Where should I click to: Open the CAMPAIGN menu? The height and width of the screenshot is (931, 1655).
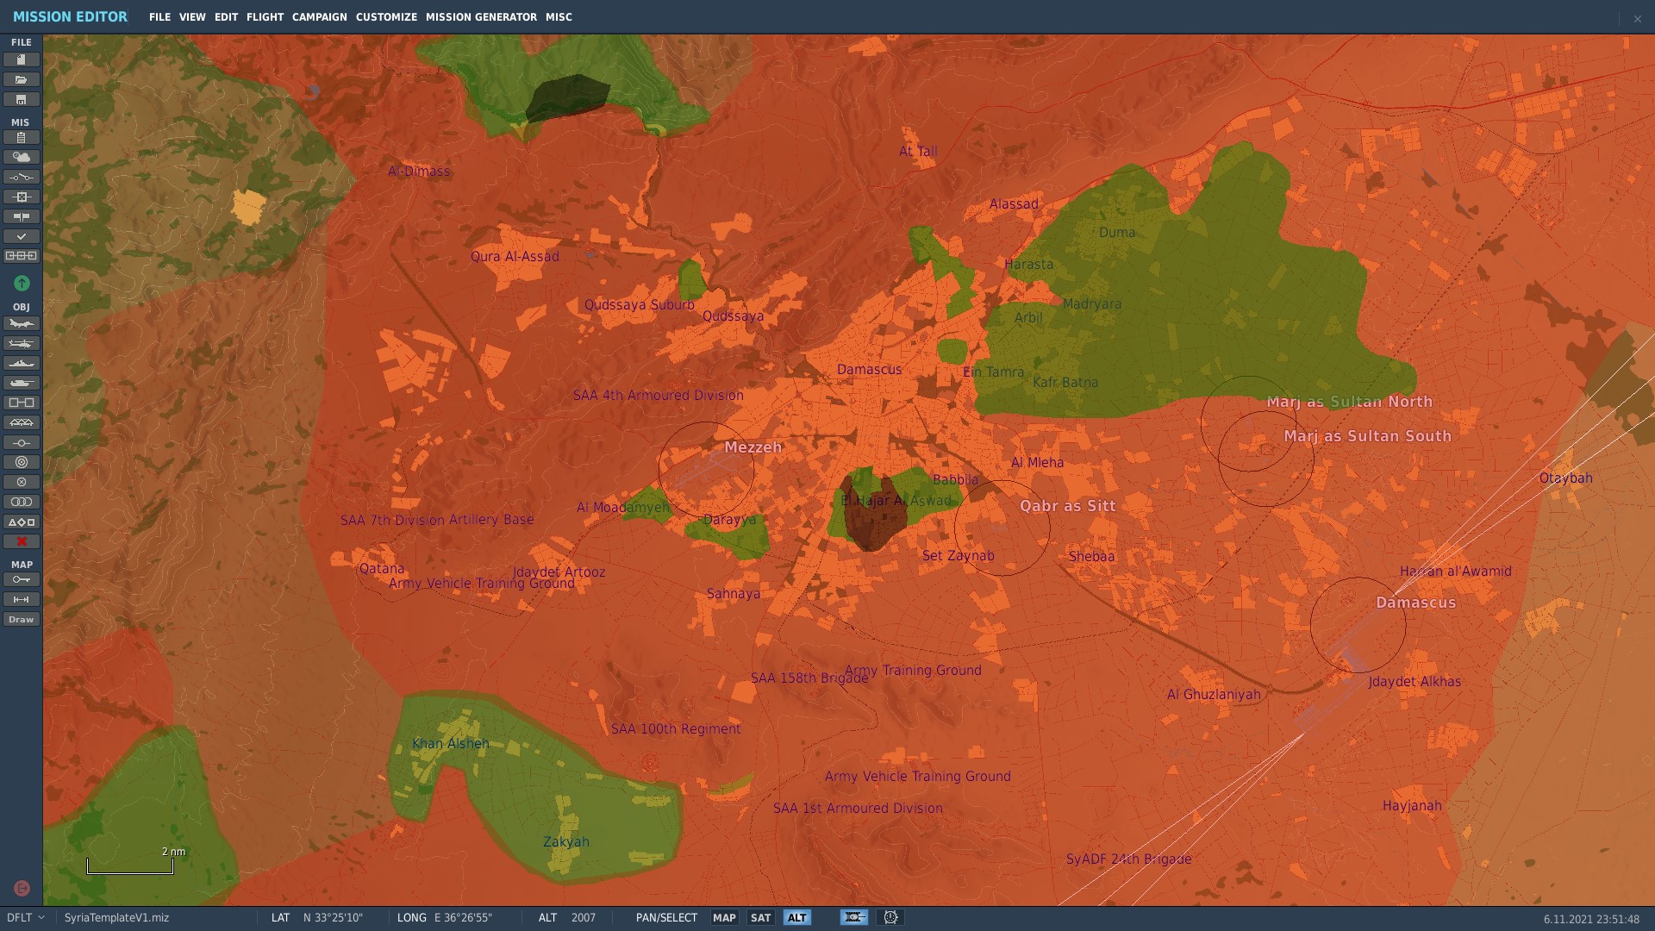pyautogui.click(x=319, y=17)
